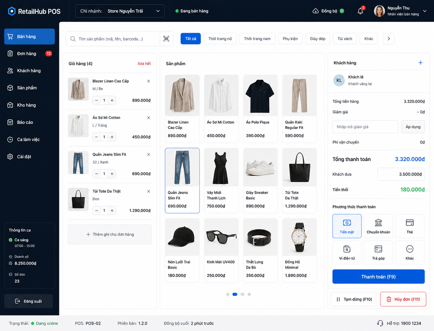
Task: Filter by Túi xách category
Action: [x=345, y=39]
